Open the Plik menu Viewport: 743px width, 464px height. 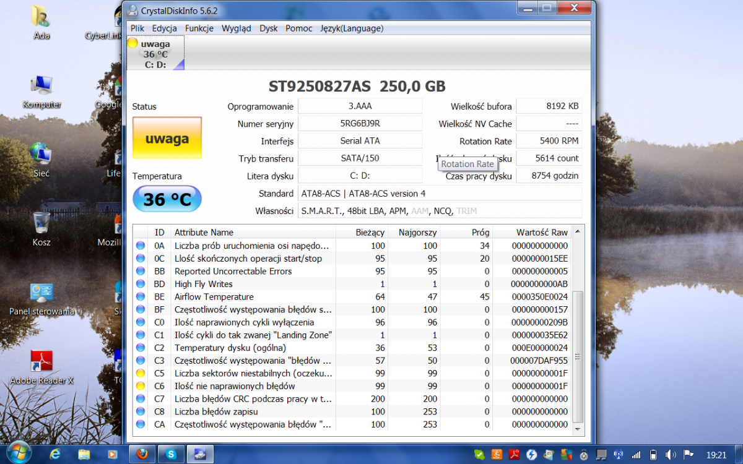137,28
